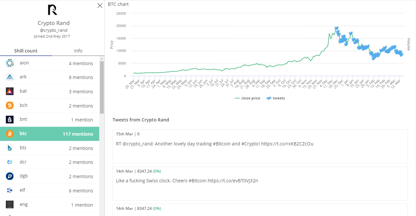Click the ark coin icon
This screenshot has height=216, width=416.
point(10,77)
